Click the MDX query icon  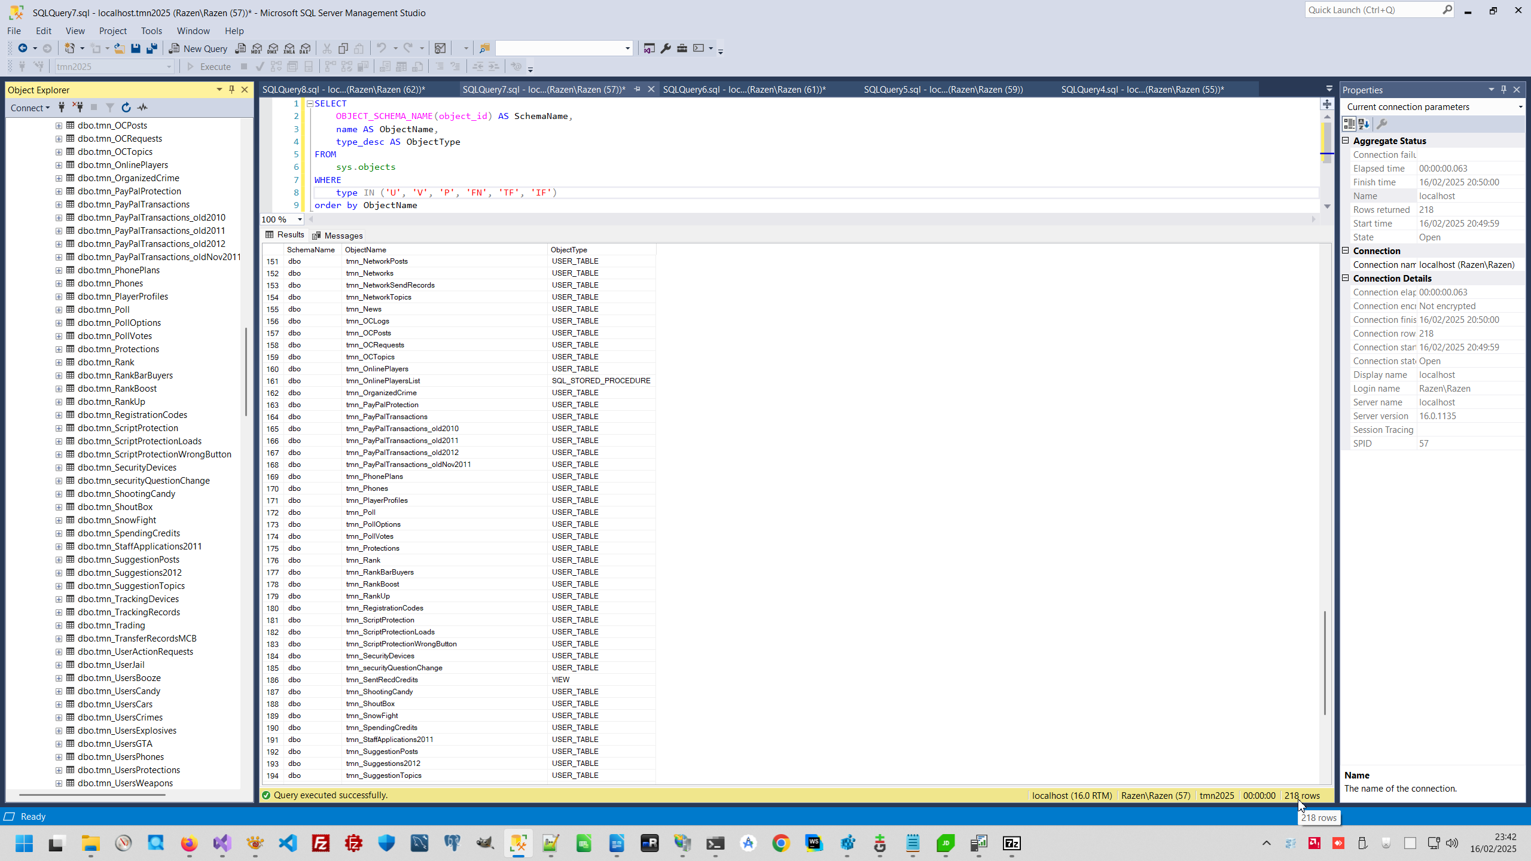point(257,48)
